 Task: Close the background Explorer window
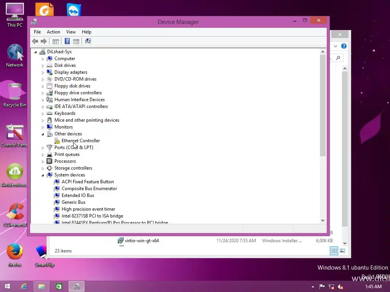[x=340, y=34]
